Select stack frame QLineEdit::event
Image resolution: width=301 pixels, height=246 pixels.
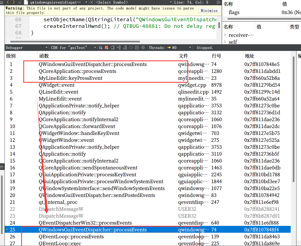pos(148,92)
